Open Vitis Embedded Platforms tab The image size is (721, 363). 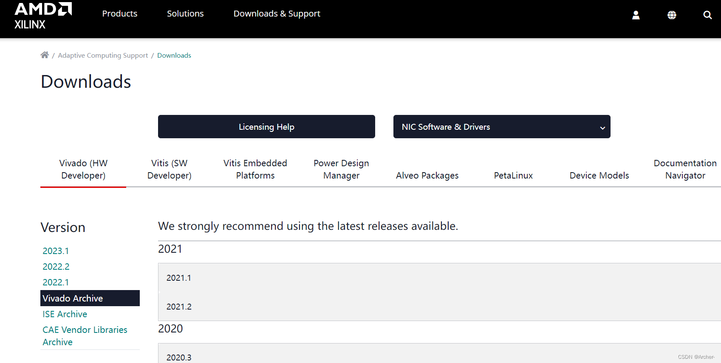coord(255,169)
